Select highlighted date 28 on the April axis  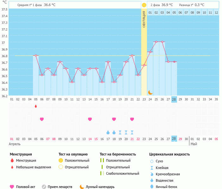point(174,139)
